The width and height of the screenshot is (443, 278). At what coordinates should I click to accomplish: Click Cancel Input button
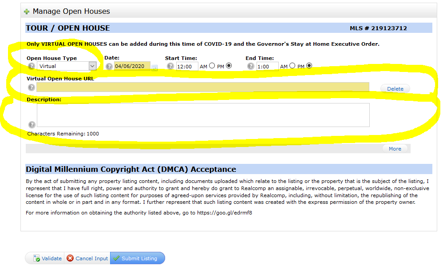[87, 258]
